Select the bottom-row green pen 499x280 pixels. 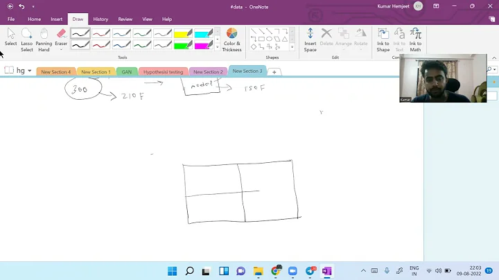[x=142, y=45]
